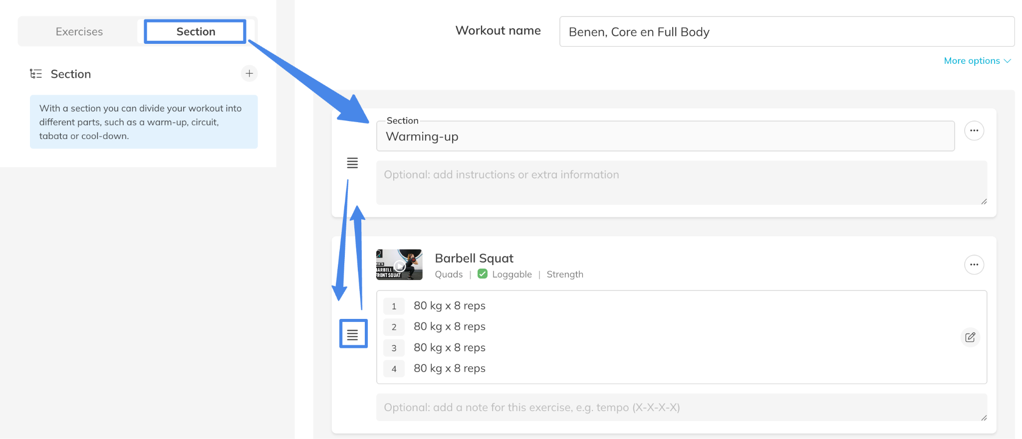Toggle the green Loggable checkbox
1022x439 pixels.
coord(482,274)
